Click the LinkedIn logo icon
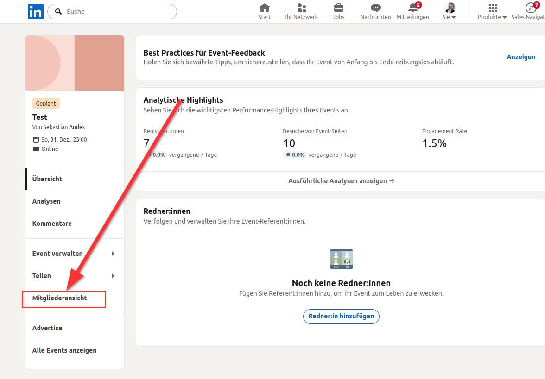Viewport: 545px width, 379px height. coord(36,12)
